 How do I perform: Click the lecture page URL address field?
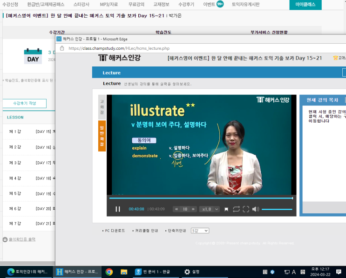click(119, 48)
